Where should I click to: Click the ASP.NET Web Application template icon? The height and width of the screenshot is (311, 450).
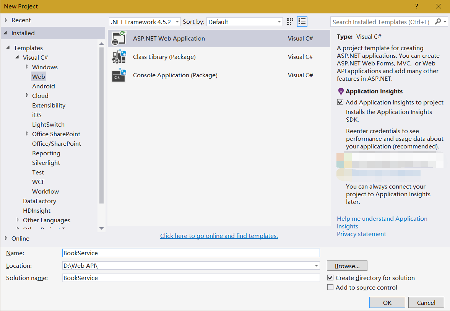click(x=119, y=38)
